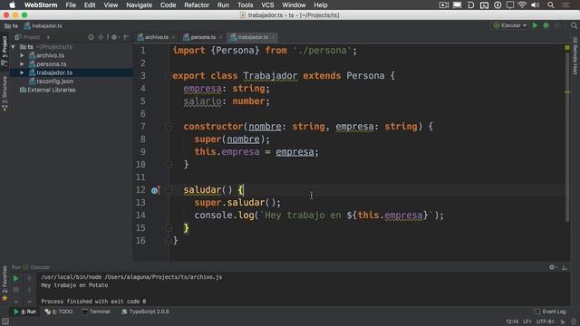The image size is (580, 326).
Task: Expand the trabajador.ts tree node
Action: 22,72
